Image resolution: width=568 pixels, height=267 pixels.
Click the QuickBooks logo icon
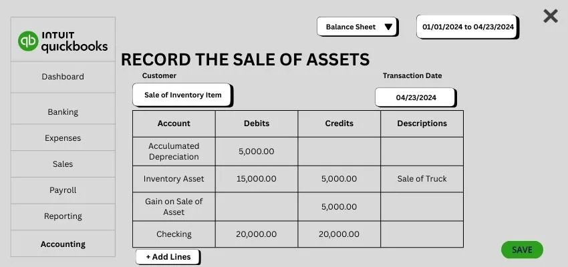(x=28, y=41)
